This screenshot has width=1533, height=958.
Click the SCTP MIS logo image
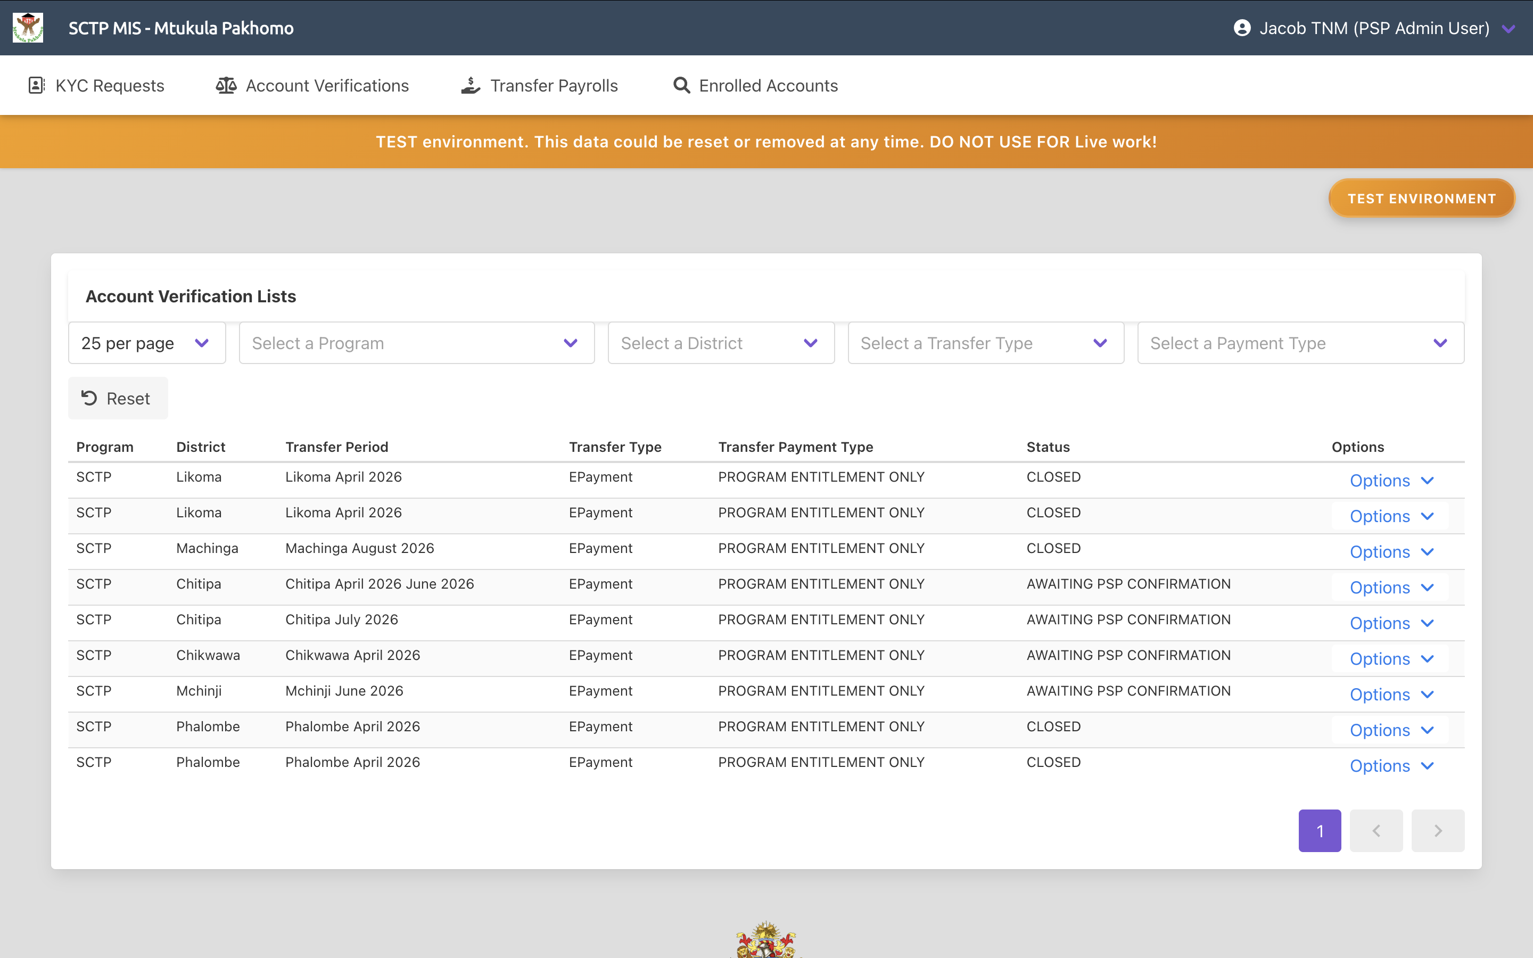[x=28, y=28]
